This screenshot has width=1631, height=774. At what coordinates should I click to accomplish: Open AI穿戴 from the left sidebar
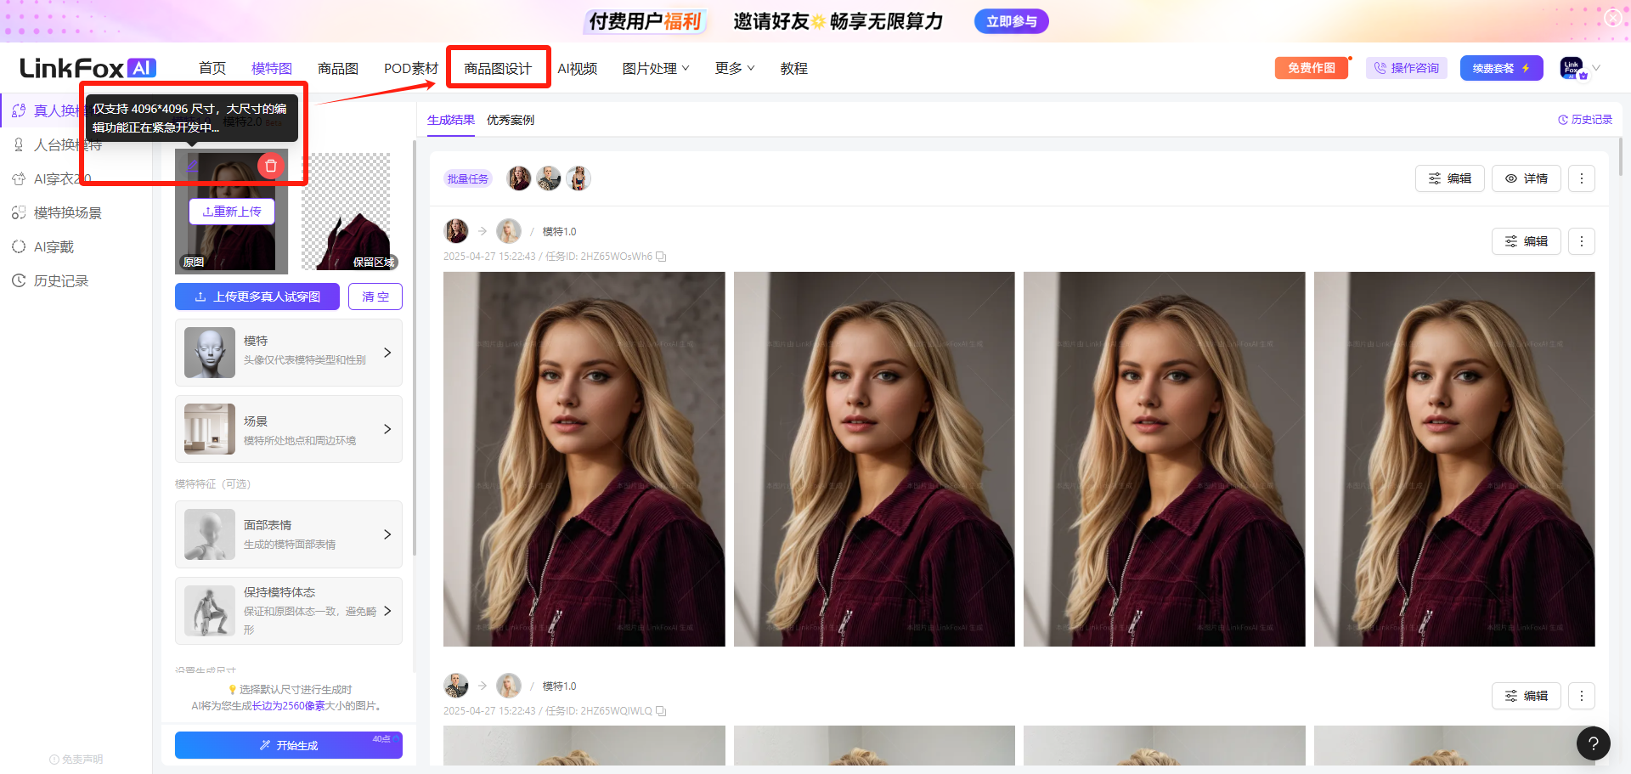54,247
